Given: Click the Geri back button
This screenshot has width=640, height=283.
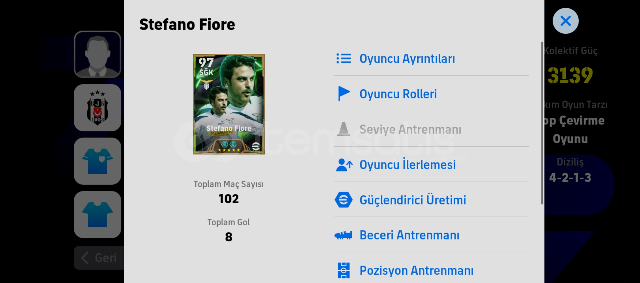Looking at the screenshot, I should click(x=99, y=258).
